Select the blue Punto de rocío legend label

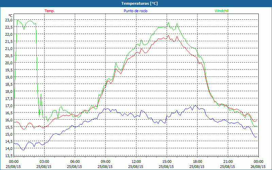click(x=135, y=11)
